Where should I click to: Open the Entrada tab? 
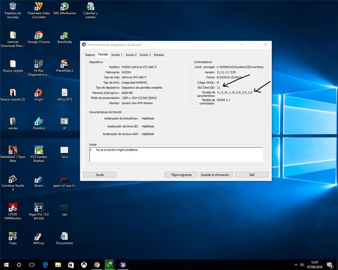[x=159, y=55]
